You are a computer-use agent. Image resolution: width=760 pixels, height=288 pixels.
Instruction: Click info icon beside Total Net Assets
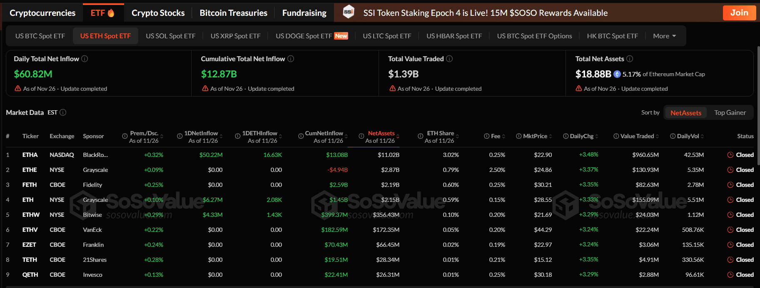[x=630, y=59]
